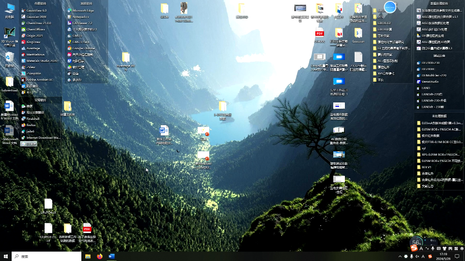The image size is (465, 261).
Task: Open the ChemOffice+ shortcut
Action: tap(33, 29)
